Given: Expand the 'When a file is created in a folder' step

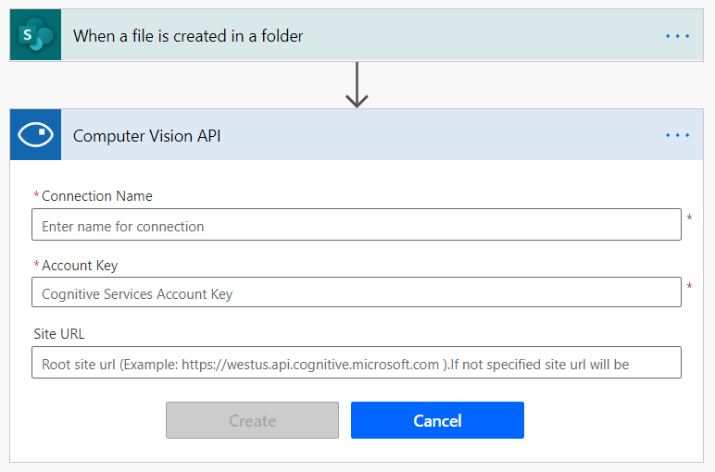Looking at the screenshot, I should pyautogui.click(x=188, y=36).
